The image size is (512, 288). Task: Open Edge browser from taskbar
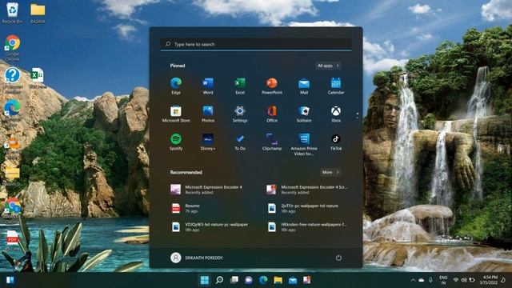263,280
